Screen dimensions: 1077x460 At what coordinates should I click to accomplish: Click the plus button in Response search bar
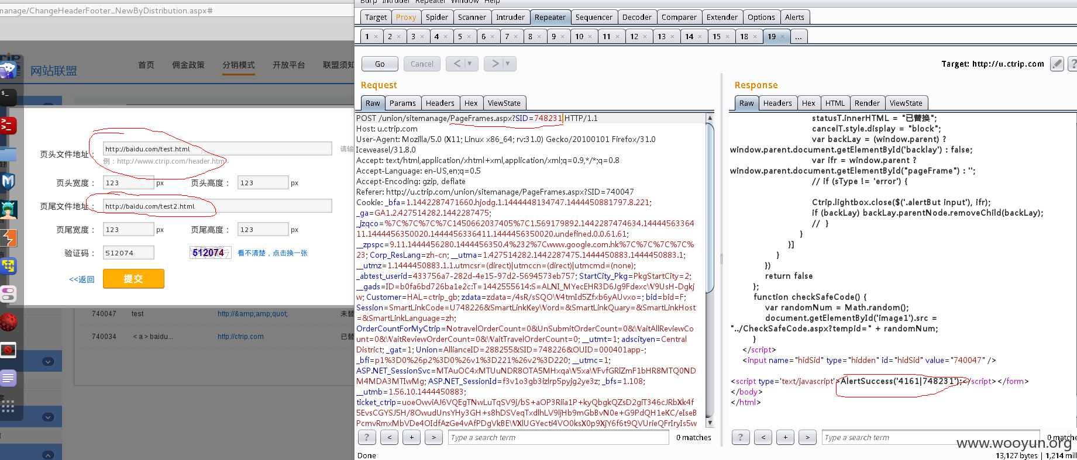(x=785, y=437)
